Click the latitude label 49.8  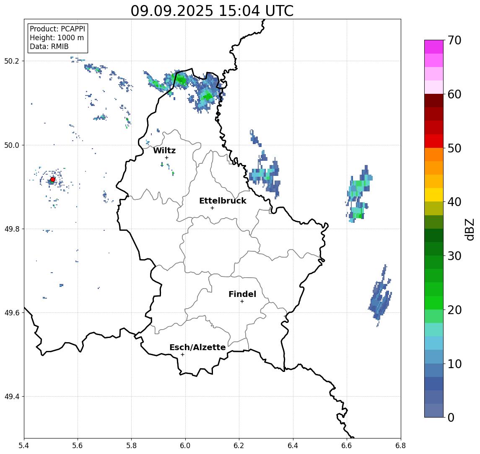coord(12,229)
